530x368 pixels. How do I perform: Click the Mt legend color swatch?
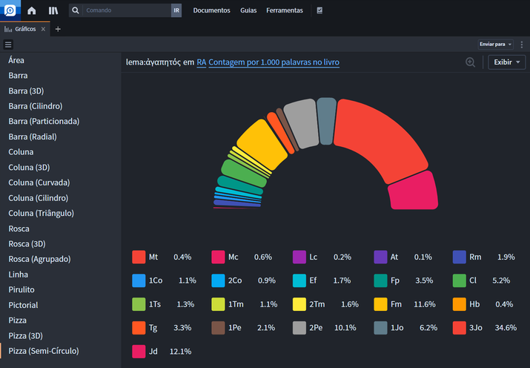139,257
